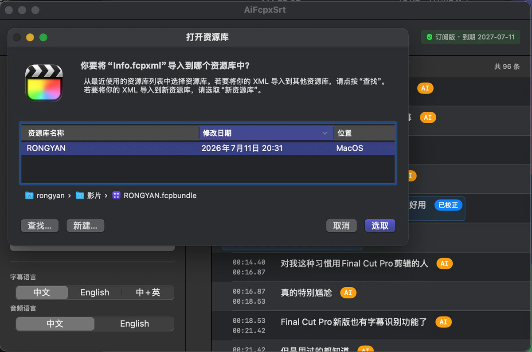Click the dialog zoom green button
The image size is (532, 352).
coord(43,37)
